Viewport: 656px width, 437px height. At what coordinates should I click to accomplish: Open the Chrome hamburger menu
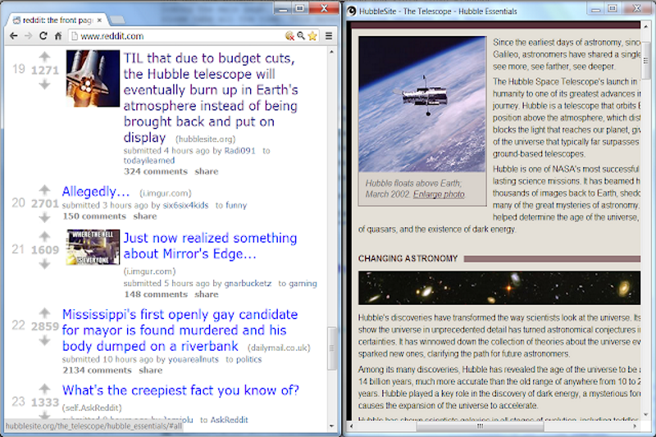[329, 36]
